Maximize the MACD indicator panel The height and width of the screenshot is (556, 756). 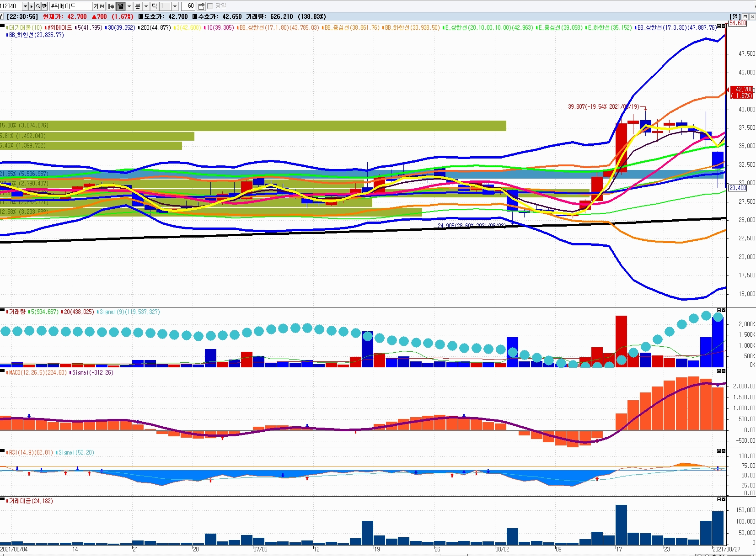[718, 371]
